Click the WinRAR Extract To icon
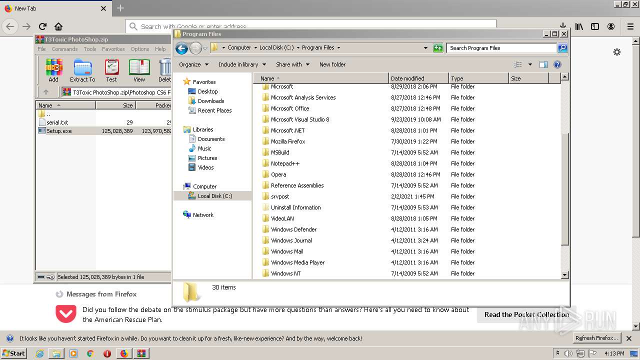This screenshot has height=360, width=640. click(x=82, y=70)
